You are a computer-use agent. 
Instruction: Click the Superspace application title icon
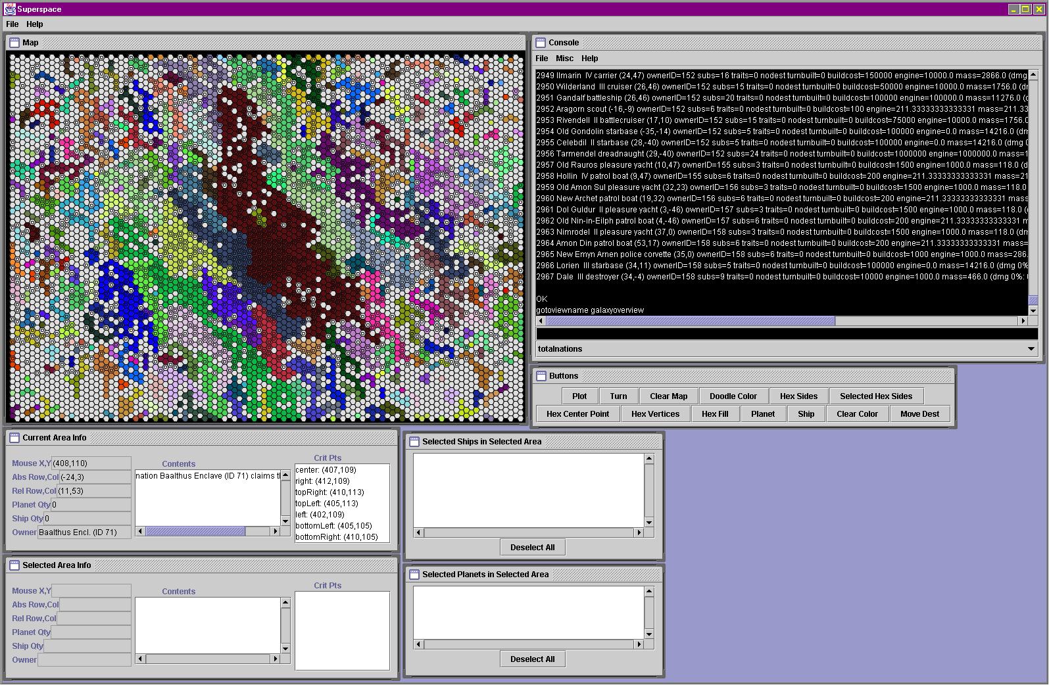point(9,9)
